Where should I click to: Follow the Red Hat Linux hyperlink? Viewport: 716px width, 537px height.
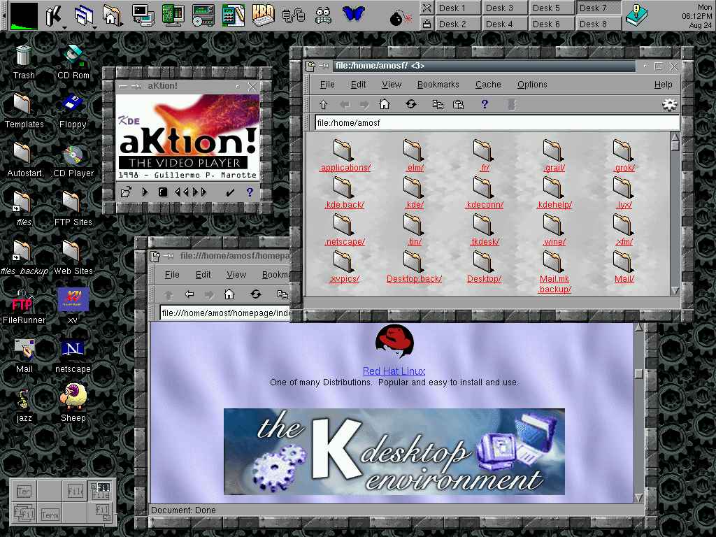pos(394,371)
